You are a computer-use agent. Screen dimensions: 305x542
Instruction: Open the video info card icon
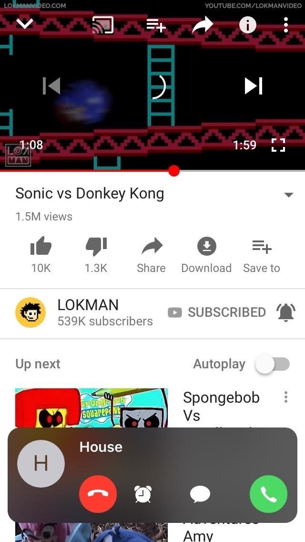click(248, 25)
